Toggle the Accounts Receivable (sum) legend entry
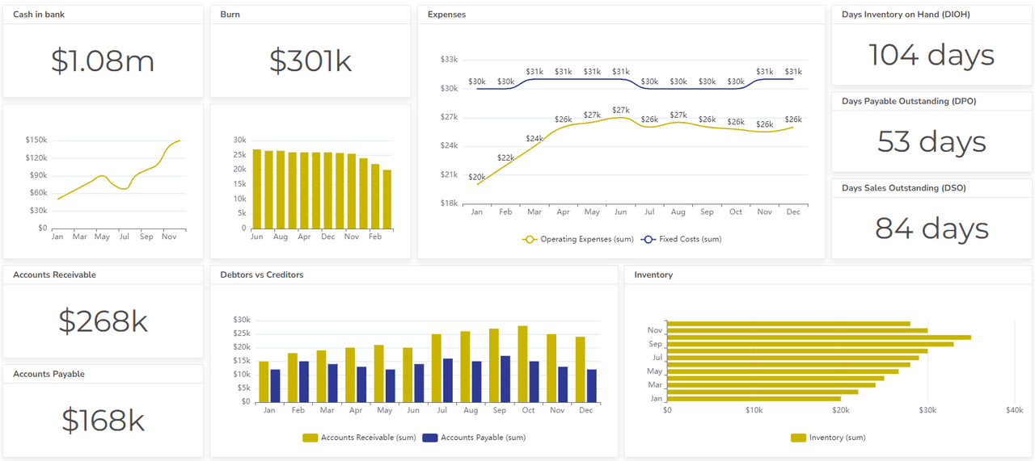 (x=359, y=438)
